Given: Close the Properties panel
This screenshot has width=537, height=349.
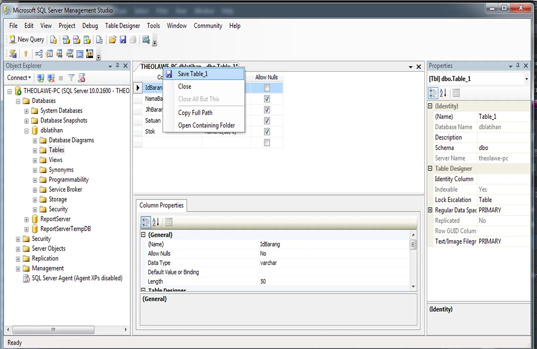Looking at the screenshot, I should coord(526,66).
